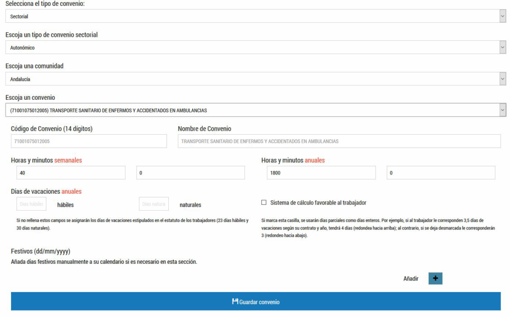510x317 pixels.
Task: Click the naturales text next to the field
Action: (190, 205)
